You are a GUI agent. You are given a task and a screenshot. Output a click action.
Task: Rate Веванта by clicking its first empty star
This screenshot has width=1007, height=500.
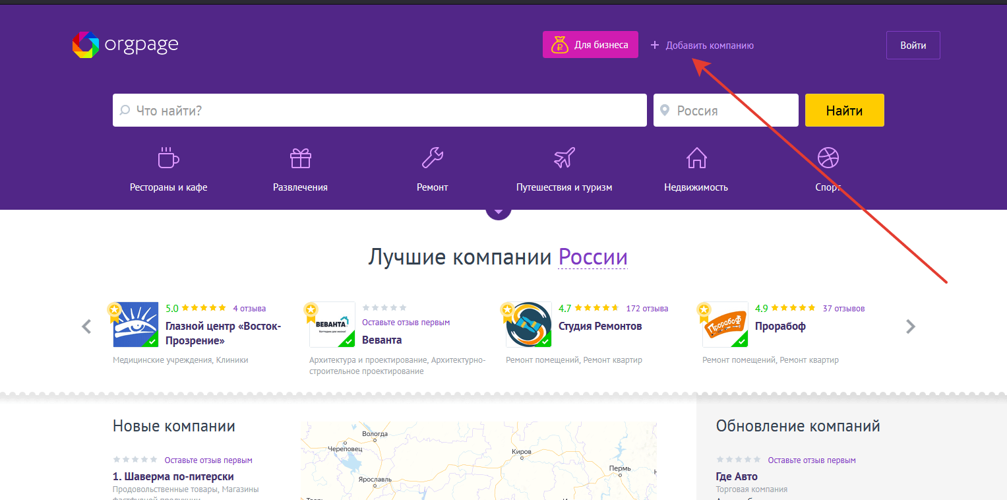pyautogui.click(x=367, y=307)
